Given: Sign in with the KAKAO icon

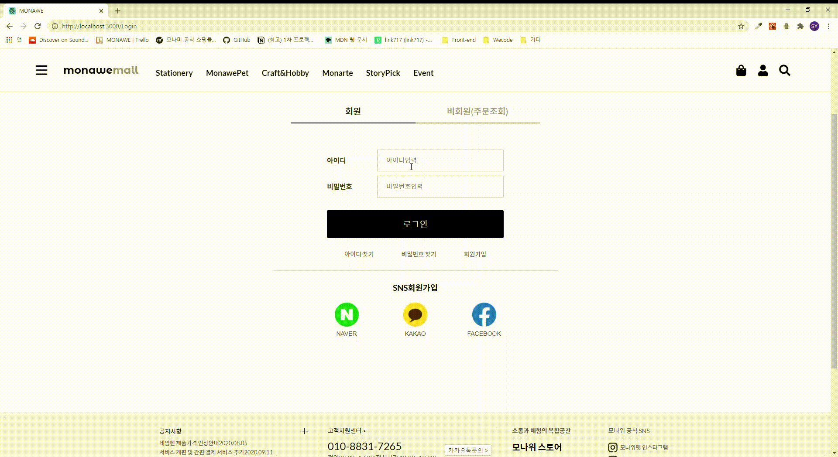Looking at the screenshot, I should click(415, 314).
